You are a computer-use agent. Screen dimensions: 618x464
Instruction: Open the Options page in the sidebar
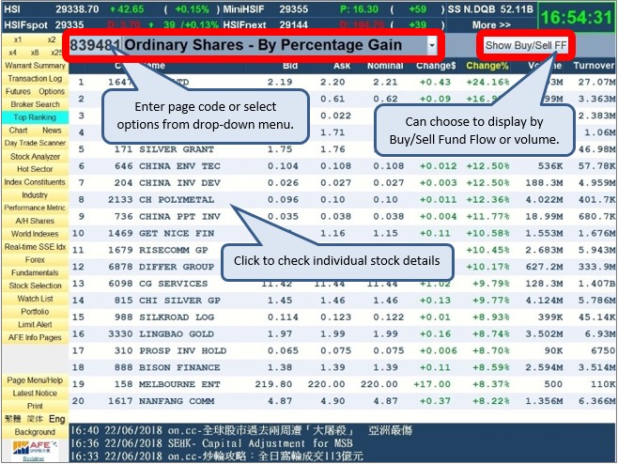52,91
